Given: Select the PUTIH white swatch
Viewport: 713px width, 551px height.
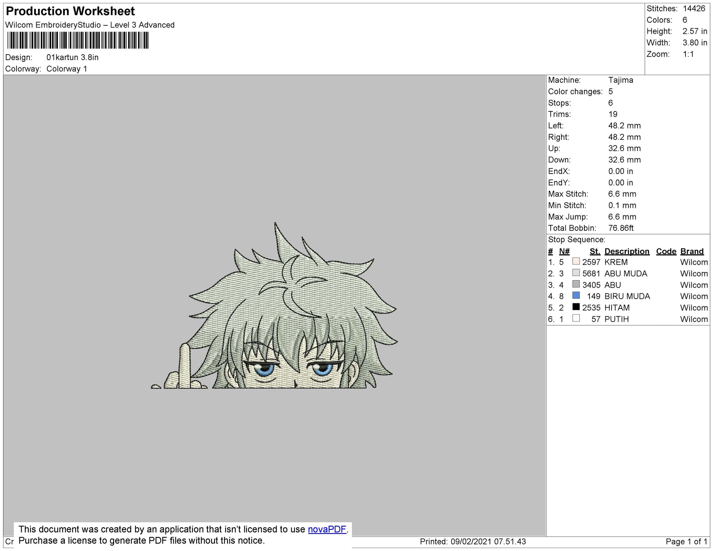Looking at the screenshot, I should (x=576, y=318).
